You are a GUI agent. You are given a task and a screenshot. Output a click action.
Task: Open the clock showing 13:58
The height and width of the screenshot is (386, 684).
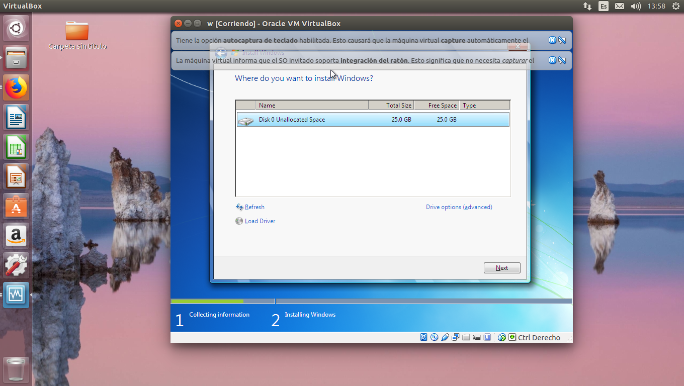click(656, 6)
